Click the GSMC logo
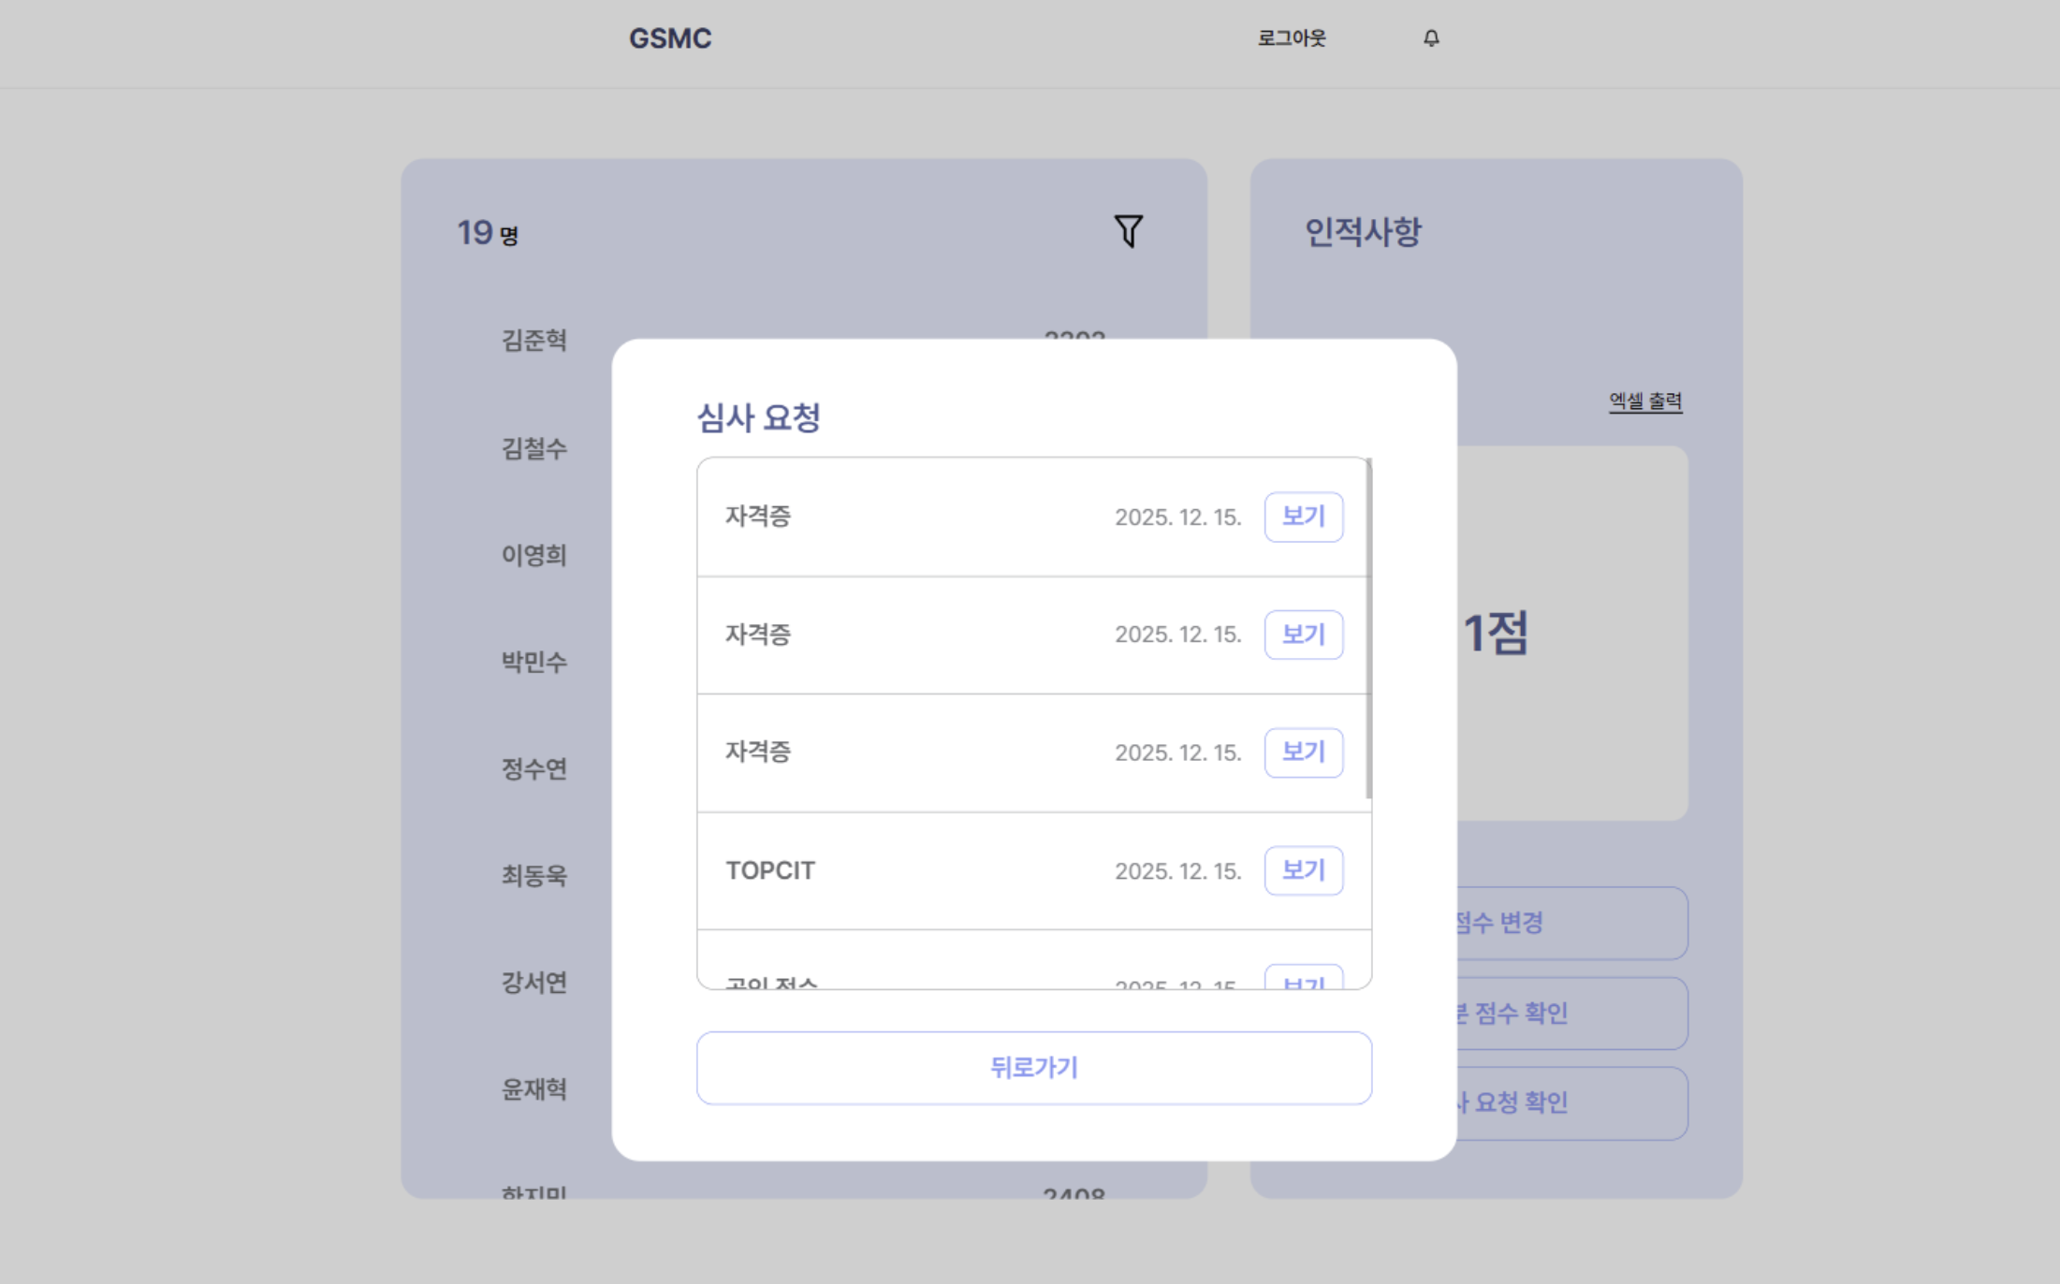This screenshot has height=1284, width=2060. tap(669, 38)
